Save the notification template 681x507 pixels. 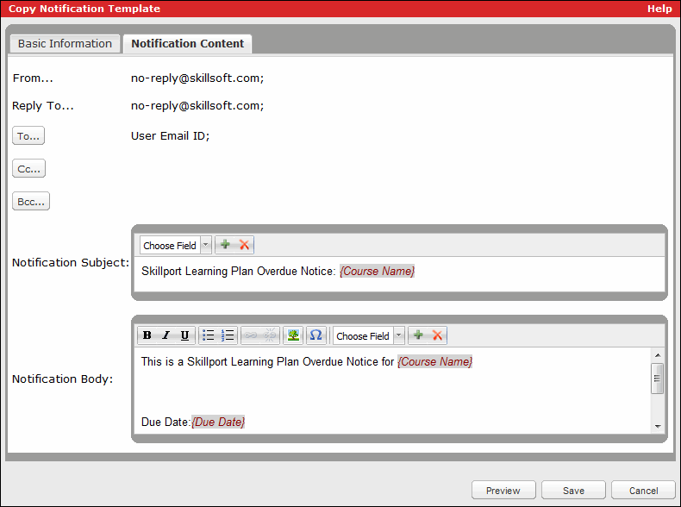(573, 491)
